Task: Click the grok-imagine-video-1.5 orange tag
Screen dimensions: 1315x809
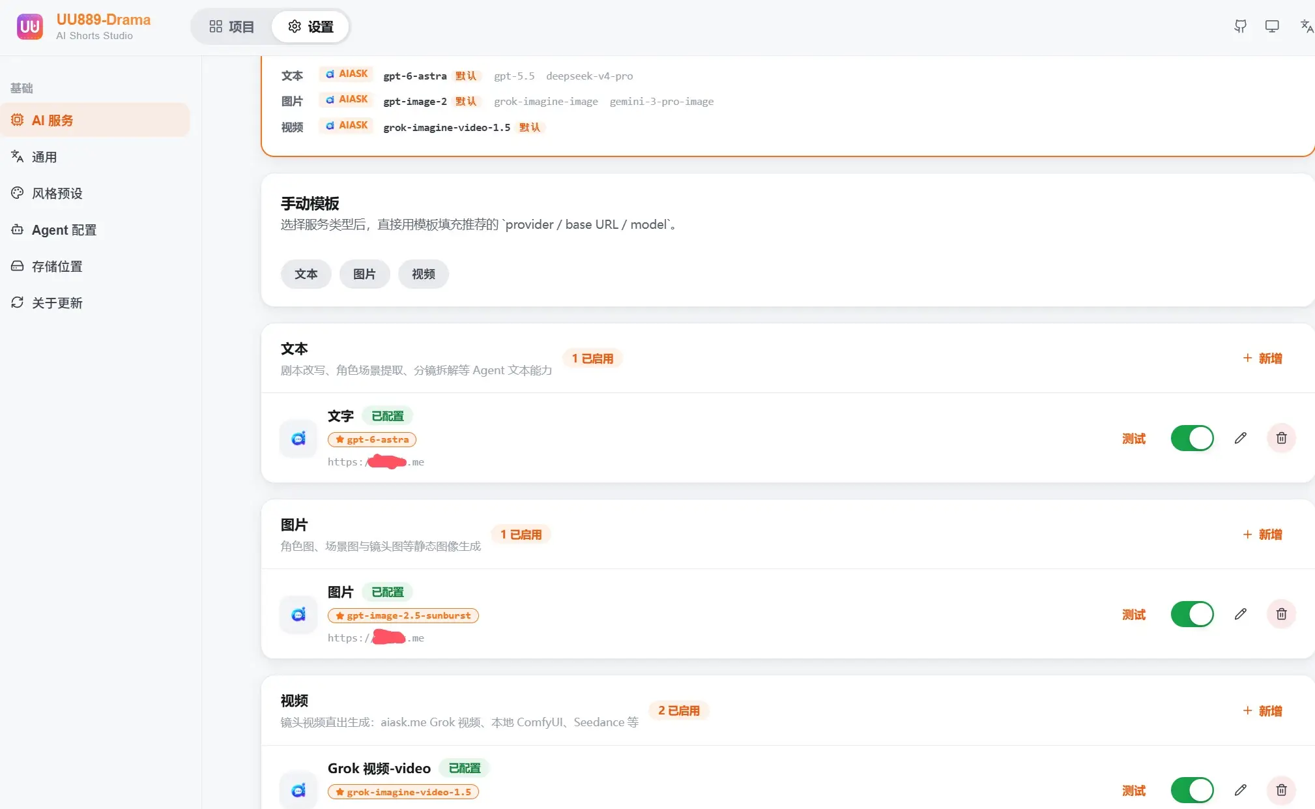Action: click(403, 792)
